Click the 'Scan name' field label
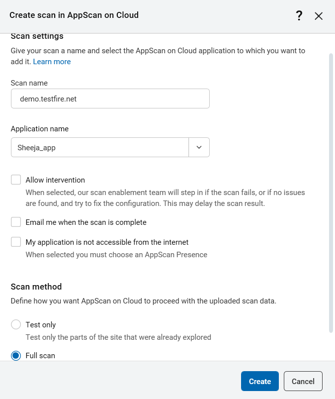Viewport: 335px width, 399px height. coord(29,83)
